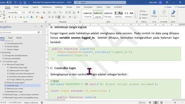Open the Zotero tab
The image size is (185, 104).
[x=99, y=7]
